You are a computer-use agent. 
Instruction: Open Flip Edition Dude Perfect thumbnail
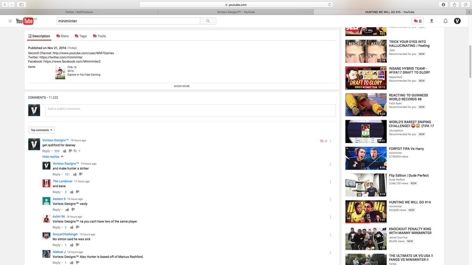[x=366, y=185]
